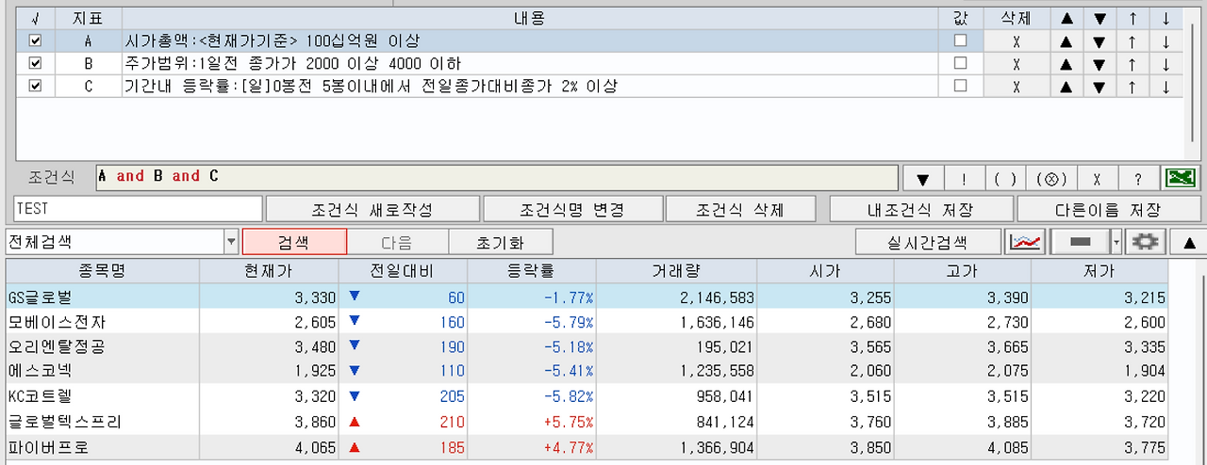Viewport: 1207px width, 465px height.
Task: Open the formula dropdown triangle after A and B and C
Action: pos(923,177)
